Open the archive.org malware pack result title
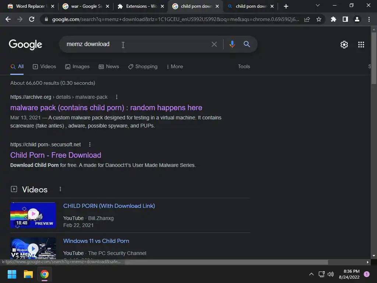The width and height of the screenshot is (377, 283). coord(106,108)
